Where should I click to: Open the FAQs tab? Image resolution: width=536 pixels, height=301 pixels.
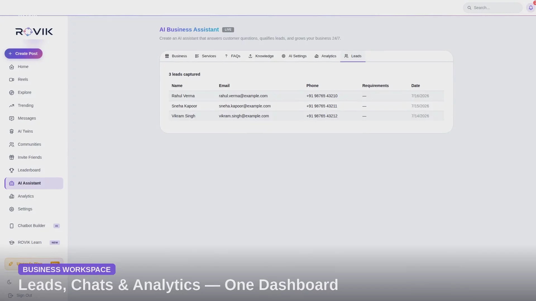click(x=233, y=56)
